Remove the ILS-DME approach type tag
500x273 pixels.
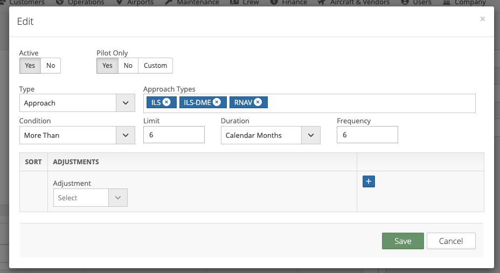[217, 102]
